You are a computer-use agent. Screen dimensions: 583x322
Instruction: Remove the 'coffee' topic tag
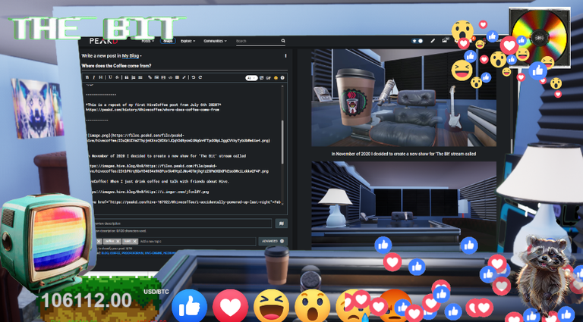tap(118, 241)
